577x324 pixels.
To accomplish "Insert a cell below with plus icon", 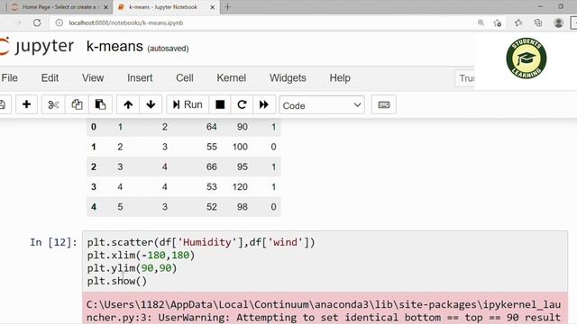I will [26, 104].
